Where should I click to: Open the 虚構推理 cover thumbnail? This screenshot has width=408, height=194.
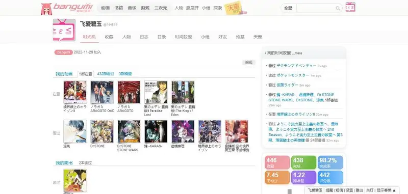183,131
